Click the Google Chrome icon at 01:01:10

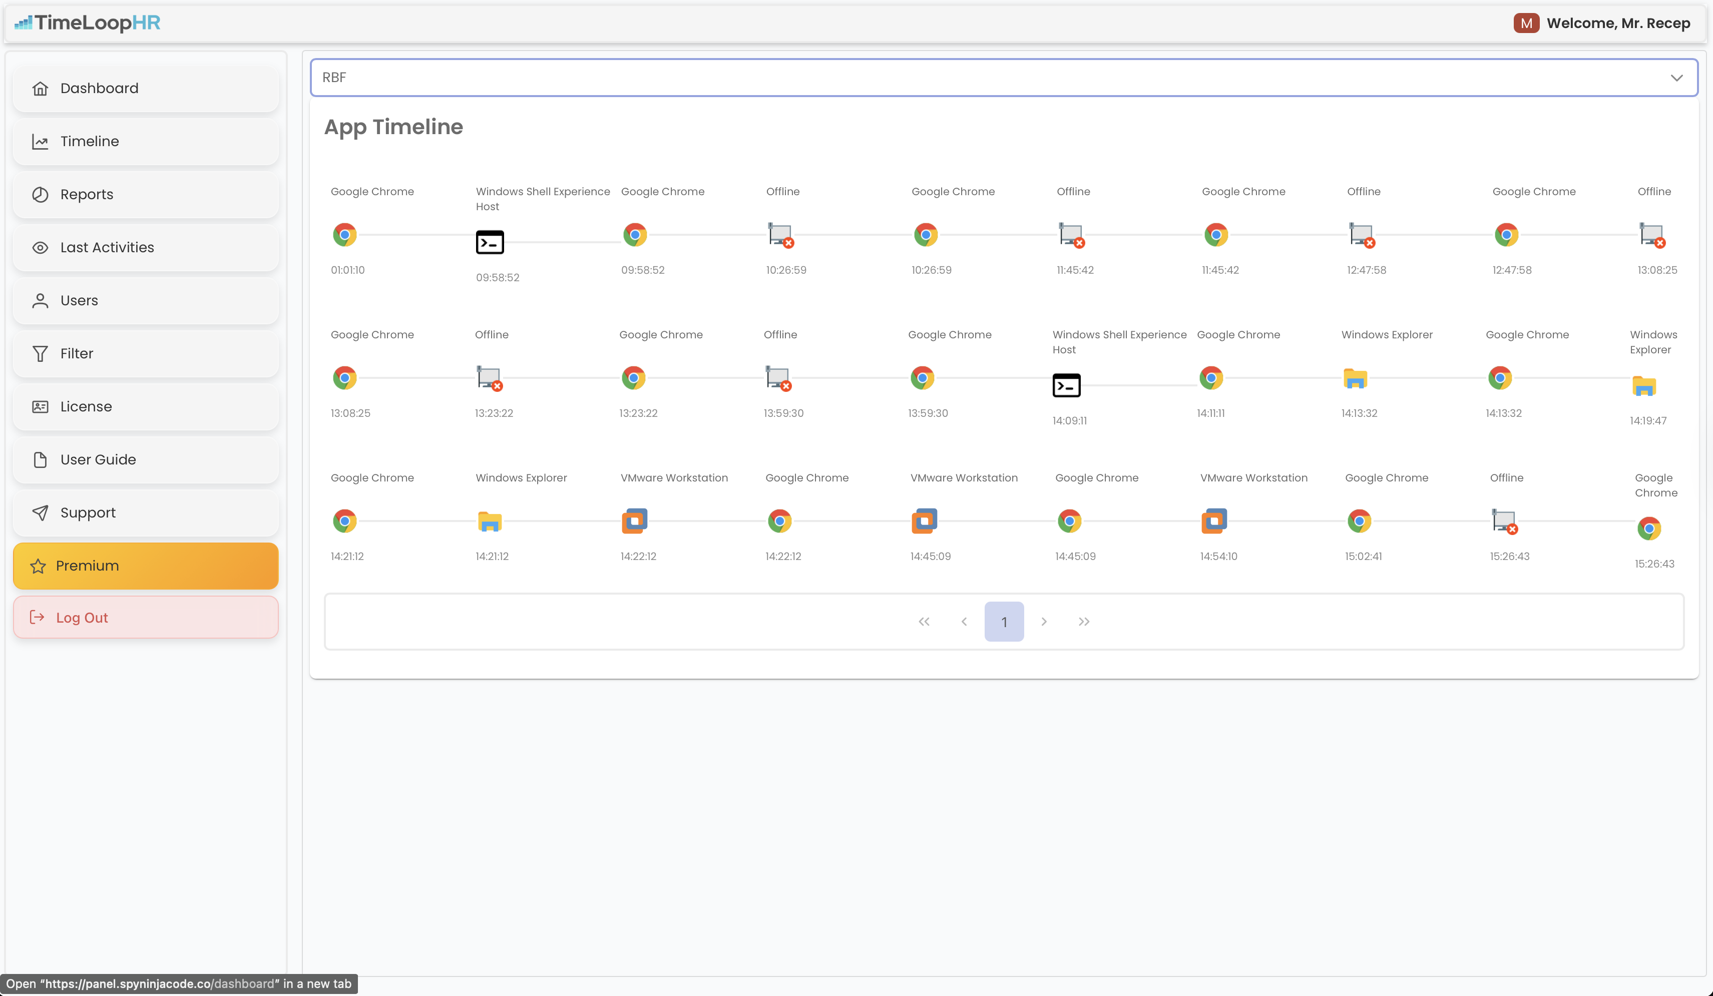(345, 235)
